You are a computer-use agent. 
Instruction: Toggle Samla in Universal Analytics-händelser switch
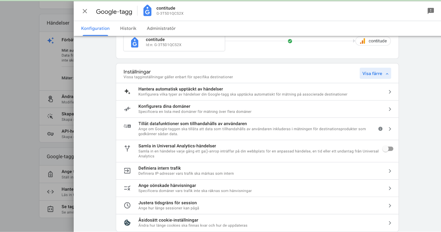[388, 149]
